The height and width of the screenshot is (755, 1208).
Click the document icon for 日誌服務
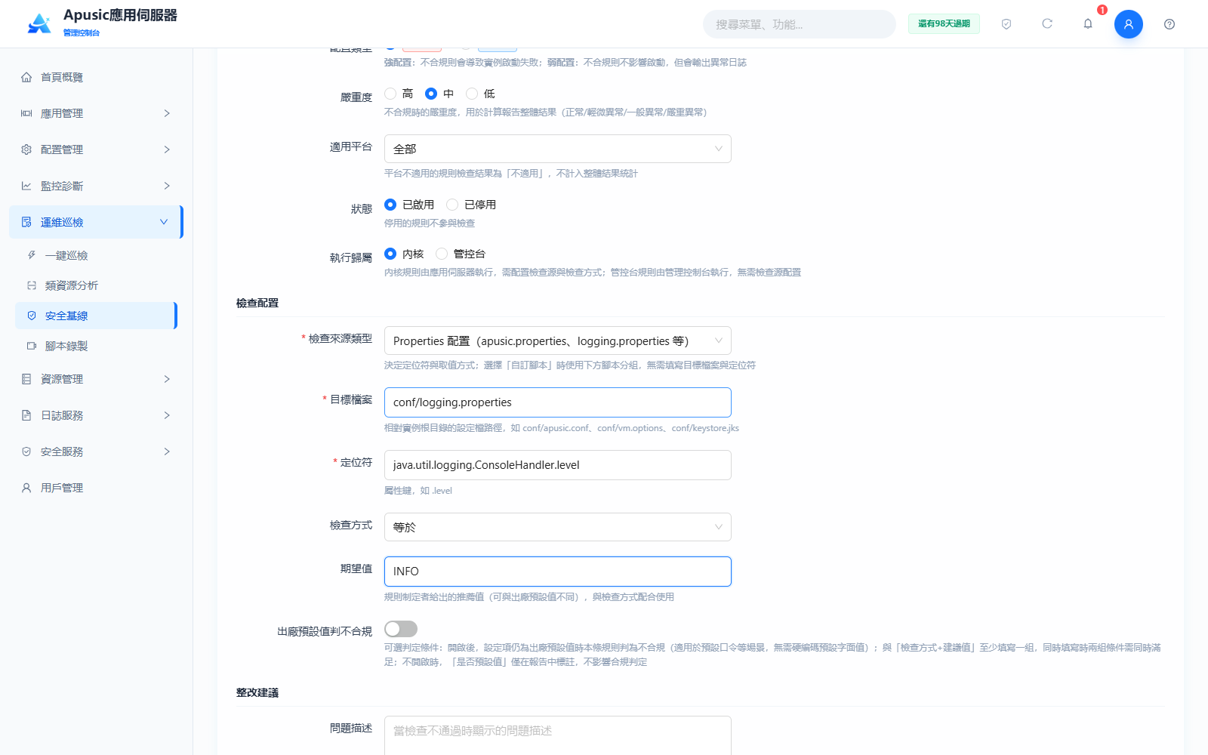tap(26, 415)
